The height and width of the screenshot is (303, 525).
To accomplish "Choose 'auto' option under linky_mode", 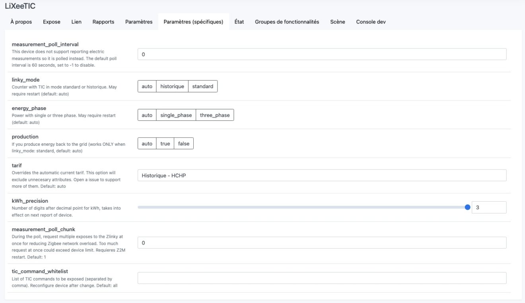I will click(147, 87).
